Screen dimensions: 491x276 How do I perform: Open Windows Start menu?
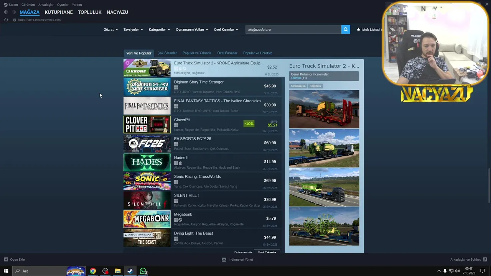coord(6,271)
